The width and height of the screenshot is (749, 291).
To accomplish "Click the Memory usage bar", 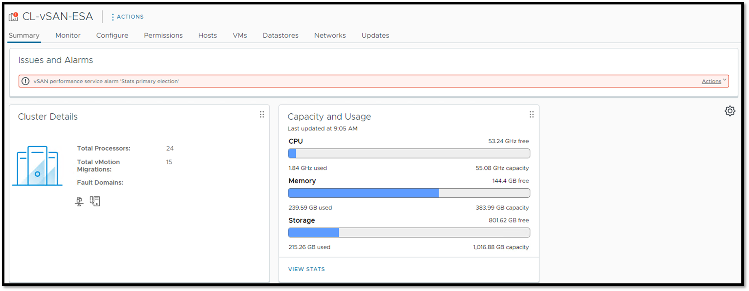I will click(x=409, y=193).
